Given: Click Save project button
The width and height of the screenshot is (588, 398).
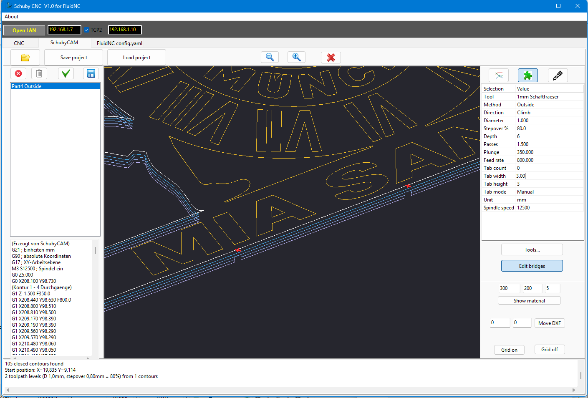Looking at the screenshot, I should [74, 58].
